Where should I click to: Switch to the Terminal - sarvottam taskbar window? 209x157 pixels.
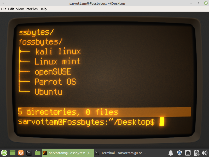pyautogui.click(x=120, y=153)
